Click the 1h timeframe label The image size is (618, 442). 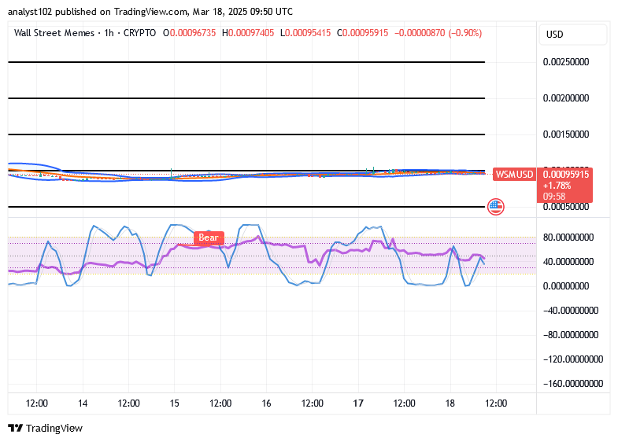[x=109, y=33]
